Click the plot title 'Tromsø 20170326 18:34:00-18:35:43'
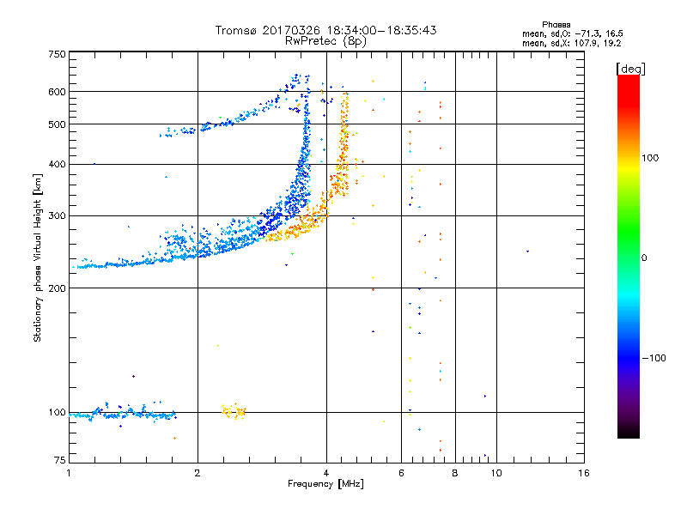Screen dimensions: 687x515 pos(325,30)
